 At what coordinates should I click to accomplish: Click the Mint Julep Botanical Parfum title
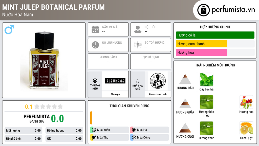pos(54,7)
